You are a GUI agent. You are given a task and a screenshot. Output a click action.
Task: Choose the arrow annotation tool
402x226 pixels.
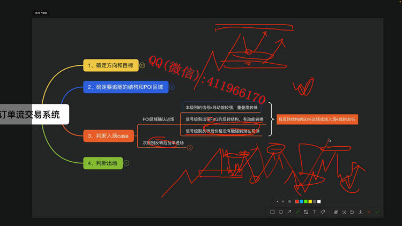289,212
